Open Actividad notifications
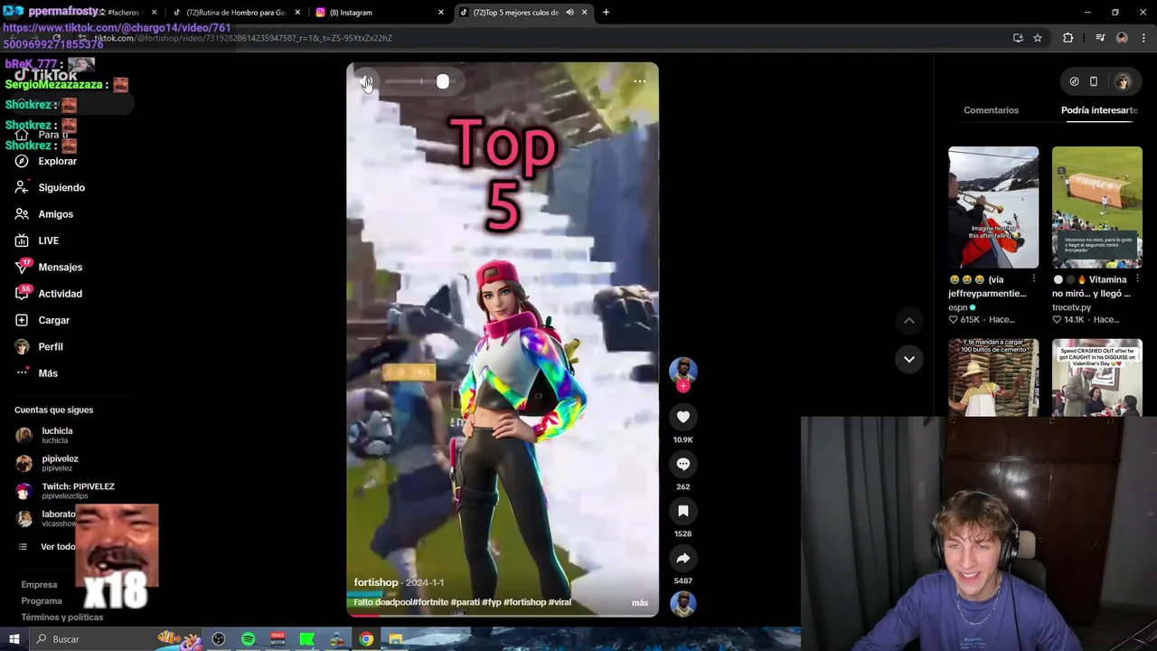The width and height of the screenshot is (1157, 651). pos(50,294)
